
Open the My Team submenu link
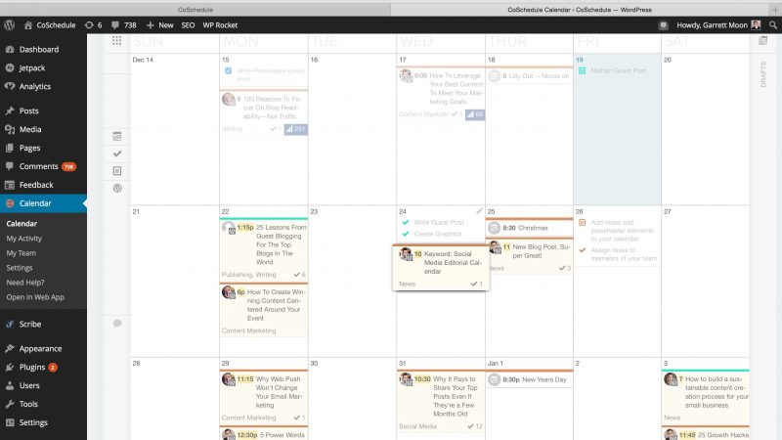tap(22, 253)
